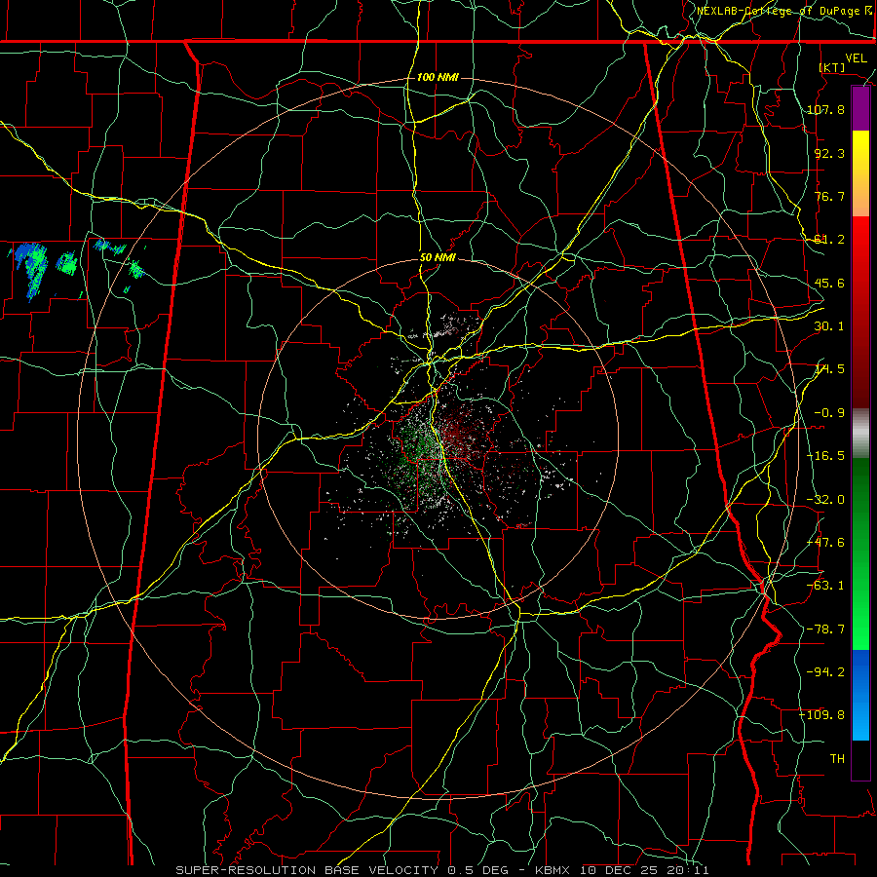Click the -109.8 velocity scale value
Screen dimensions: 877x877
coord(822,715)
